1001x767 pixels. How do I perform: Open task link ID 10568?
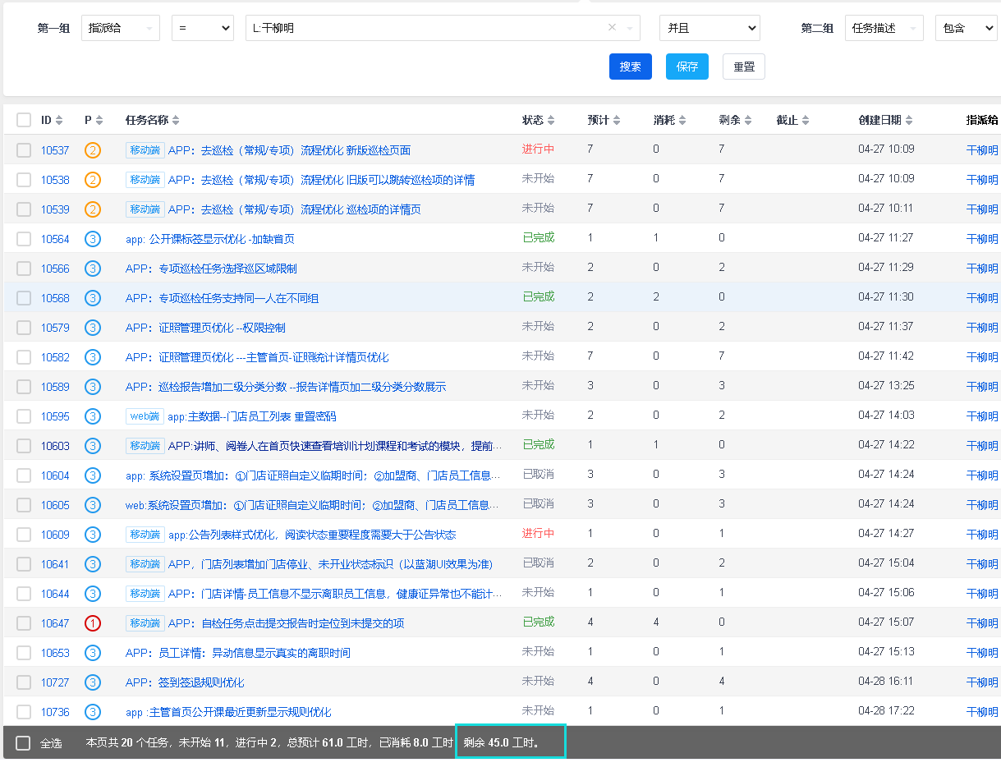click(x=55, y=298)
